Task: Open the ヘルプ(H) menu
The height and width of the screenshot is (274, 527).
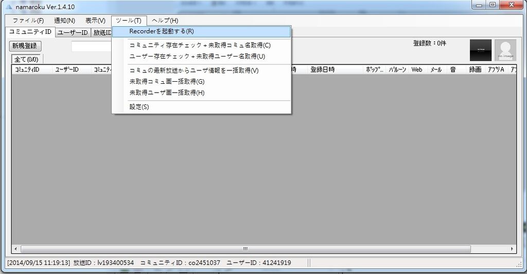Action: [x=165, y=21]
